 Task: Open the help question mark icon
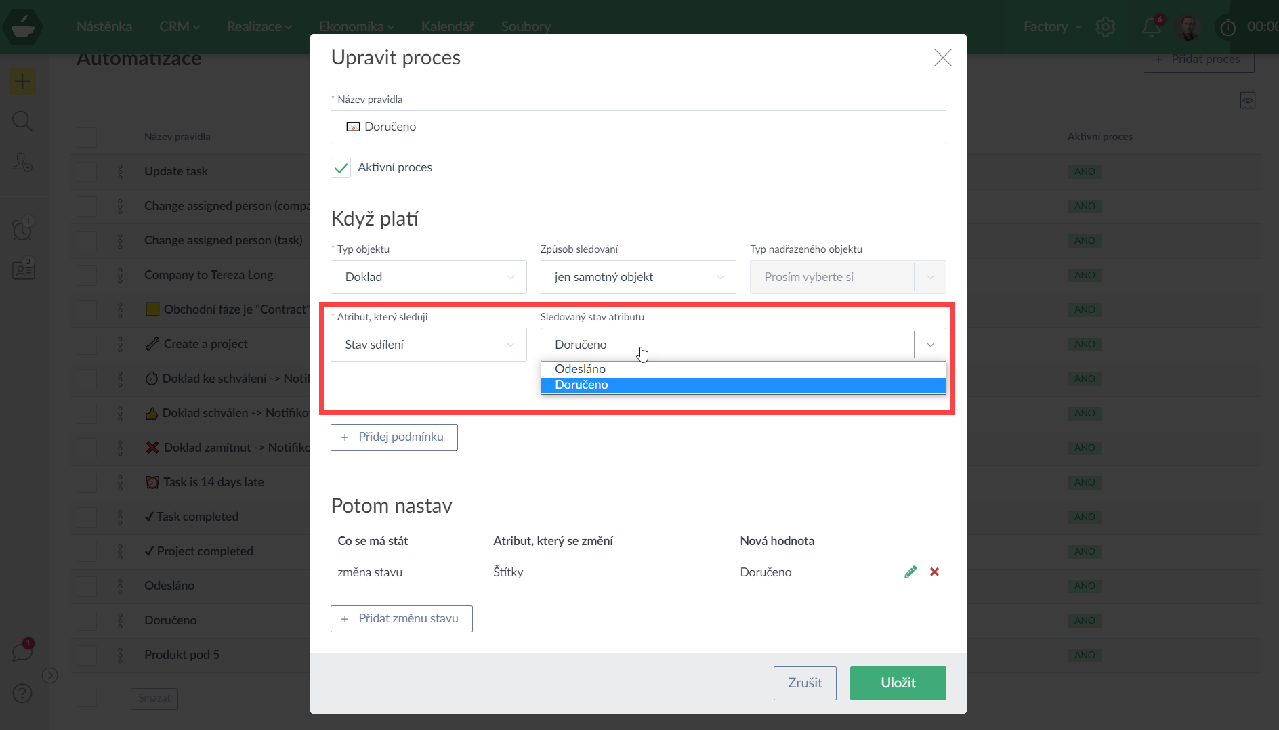pos(22,693)
